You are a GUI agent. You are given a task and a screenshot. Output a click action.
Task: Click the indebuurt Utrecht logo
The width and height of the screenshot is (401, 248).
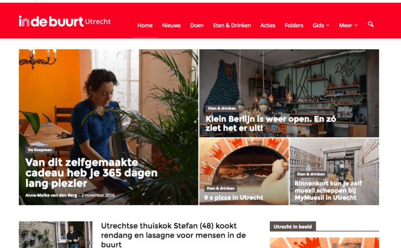click(x=65, y=21)
